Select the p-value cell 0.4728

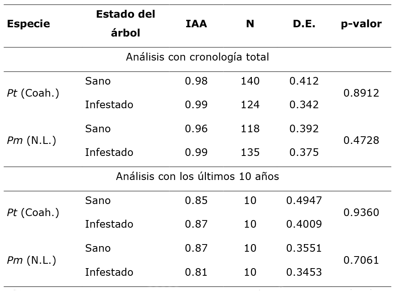click(361, 140)
